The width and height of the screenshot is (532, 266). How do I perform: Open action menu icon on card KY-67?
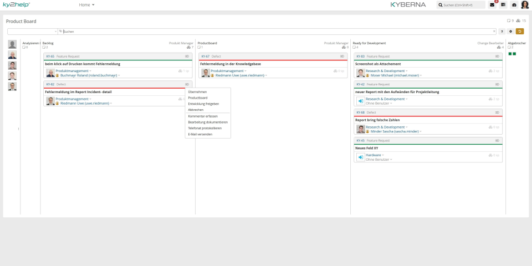(x=342, y=57)
